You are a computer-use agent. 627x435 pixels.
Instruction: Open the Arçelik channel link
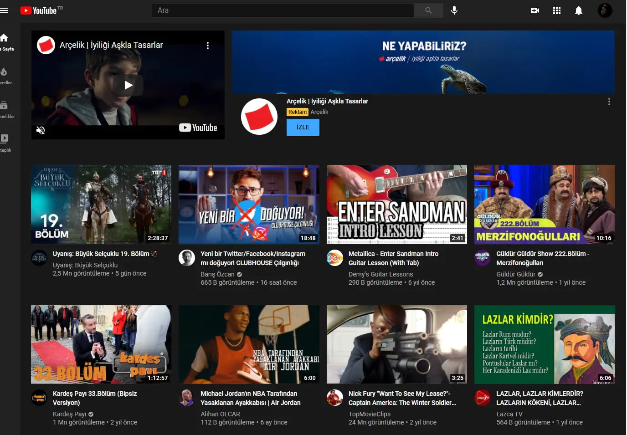pyautogui.click(x=319, y=112)
